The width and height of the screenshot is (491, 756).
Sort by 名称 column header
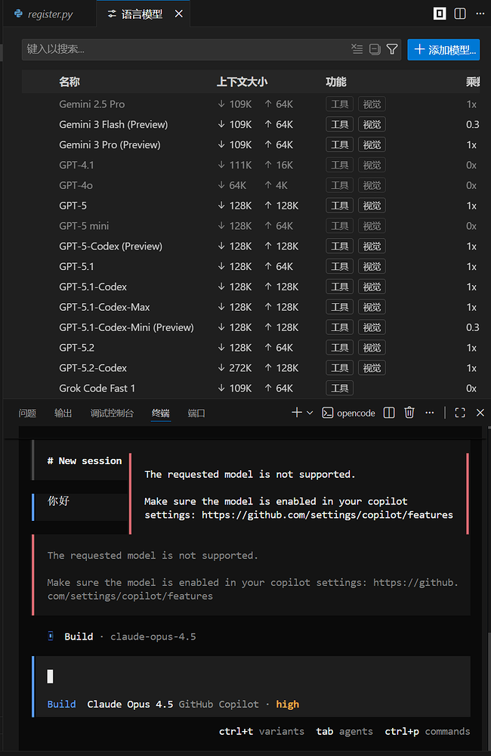(69, 82)
